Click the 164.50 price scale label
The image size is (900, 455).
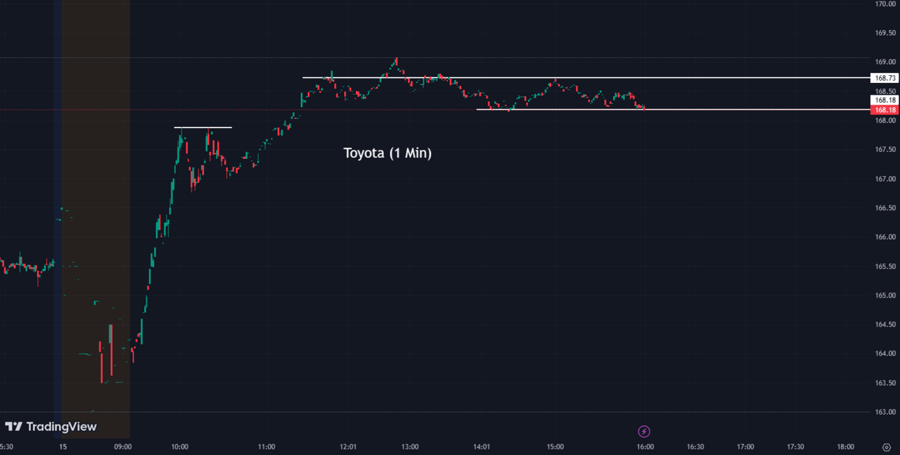point(885,325)
